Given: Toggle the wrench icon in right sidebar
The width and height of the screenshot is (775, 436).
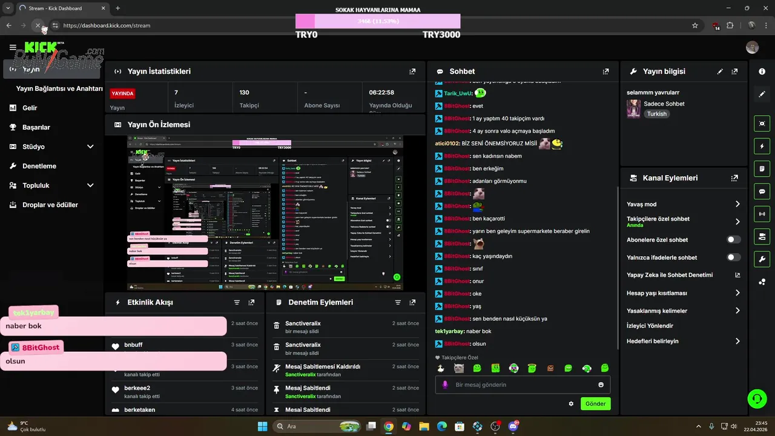Looking at the screenshot, I should [x=762, y=259].
